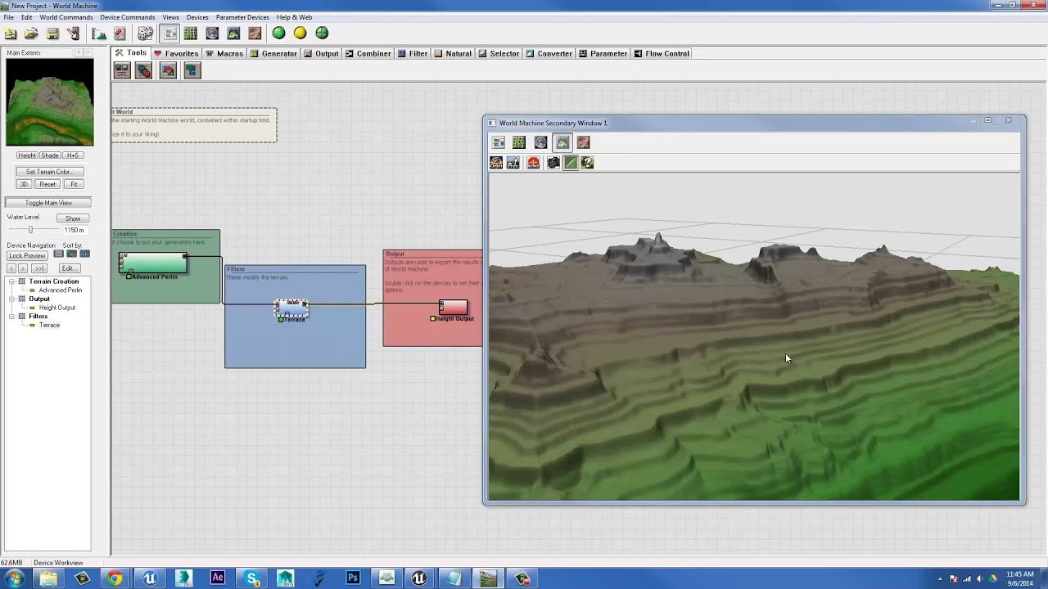1048x589 pixels.
Task: Click Free camera icon in Secondary Window
Action: click(513, 163)
